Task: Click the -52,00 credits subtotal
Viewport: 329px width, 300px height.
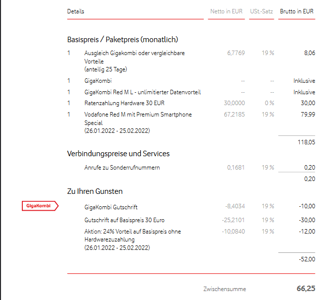Action: click(x=306, y=259)
